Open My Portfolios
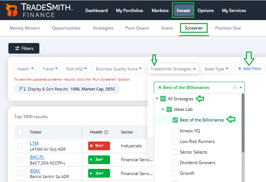The width and height of the screenshot is (266, 182). coord(129,10)
